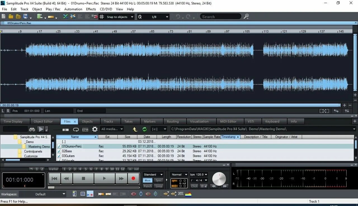Viewport: 358px width, 206px height.
Task: Click the binoculars search icon in Files panel
Action: tap(32, 129)
